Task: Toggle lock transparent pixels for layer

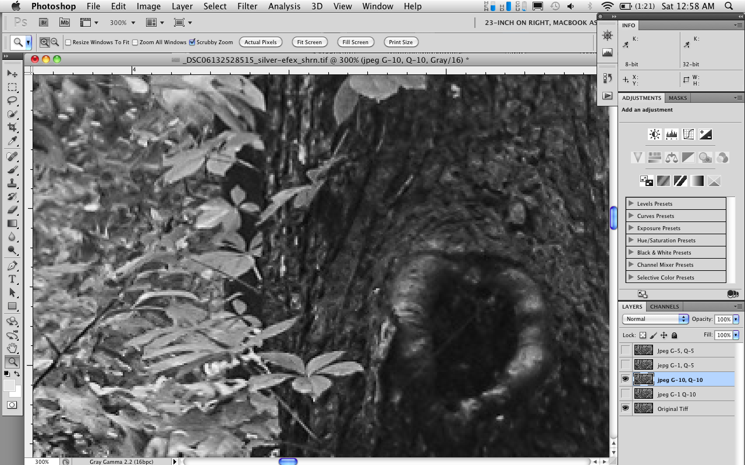Action: [643, 335]
